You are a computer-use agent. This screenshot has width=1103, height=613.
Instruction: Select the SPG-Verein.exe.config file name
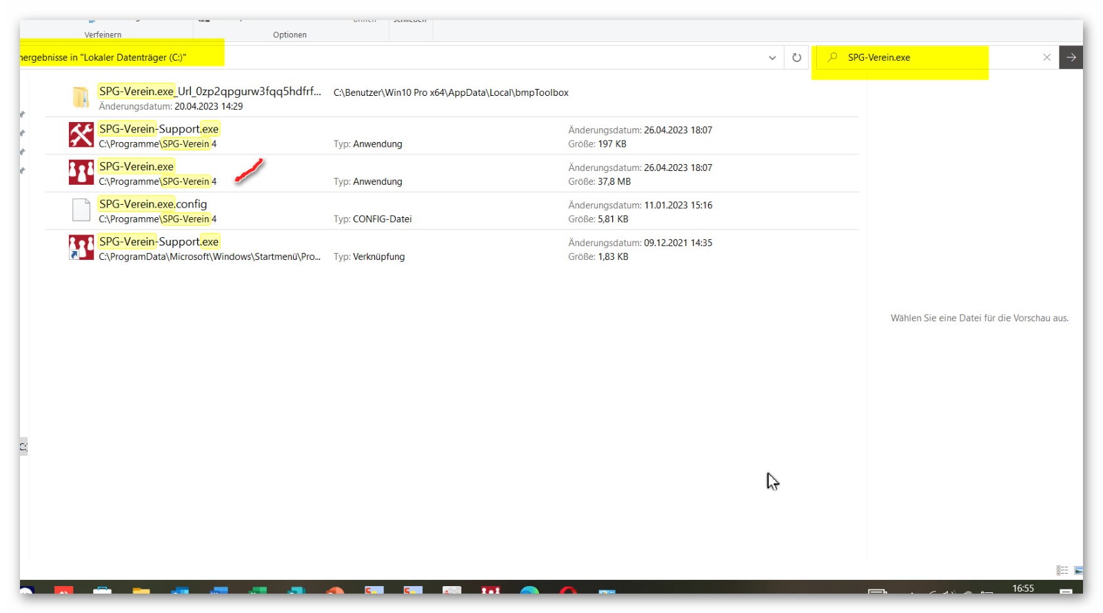click(x=152, y=204)
